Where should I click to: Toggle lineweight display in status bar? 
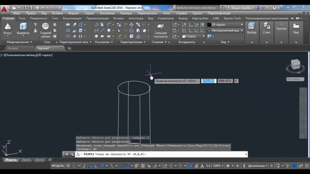[x=137, y=166]
